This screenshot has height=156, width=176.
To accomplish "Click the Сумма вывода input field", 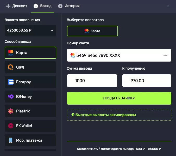I will tap(92, 81).
